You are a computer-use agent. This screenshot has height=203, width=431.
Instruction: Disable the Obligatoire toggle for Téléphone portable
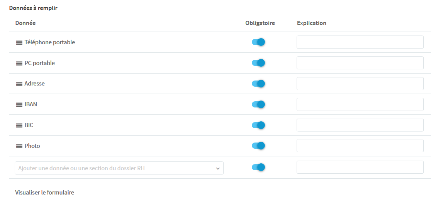[x=258, y=42]
